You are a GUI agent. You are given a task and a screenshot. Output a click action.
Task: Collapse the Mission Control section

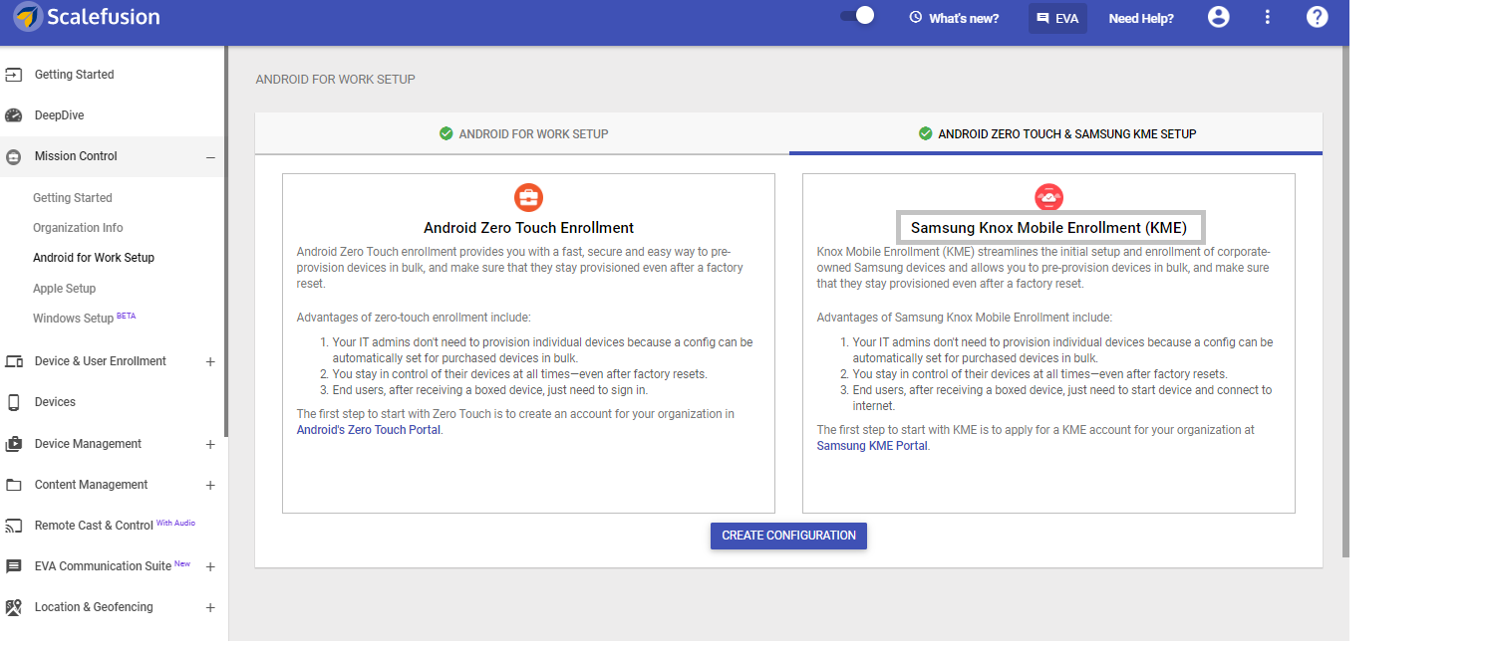click(210, 156)
